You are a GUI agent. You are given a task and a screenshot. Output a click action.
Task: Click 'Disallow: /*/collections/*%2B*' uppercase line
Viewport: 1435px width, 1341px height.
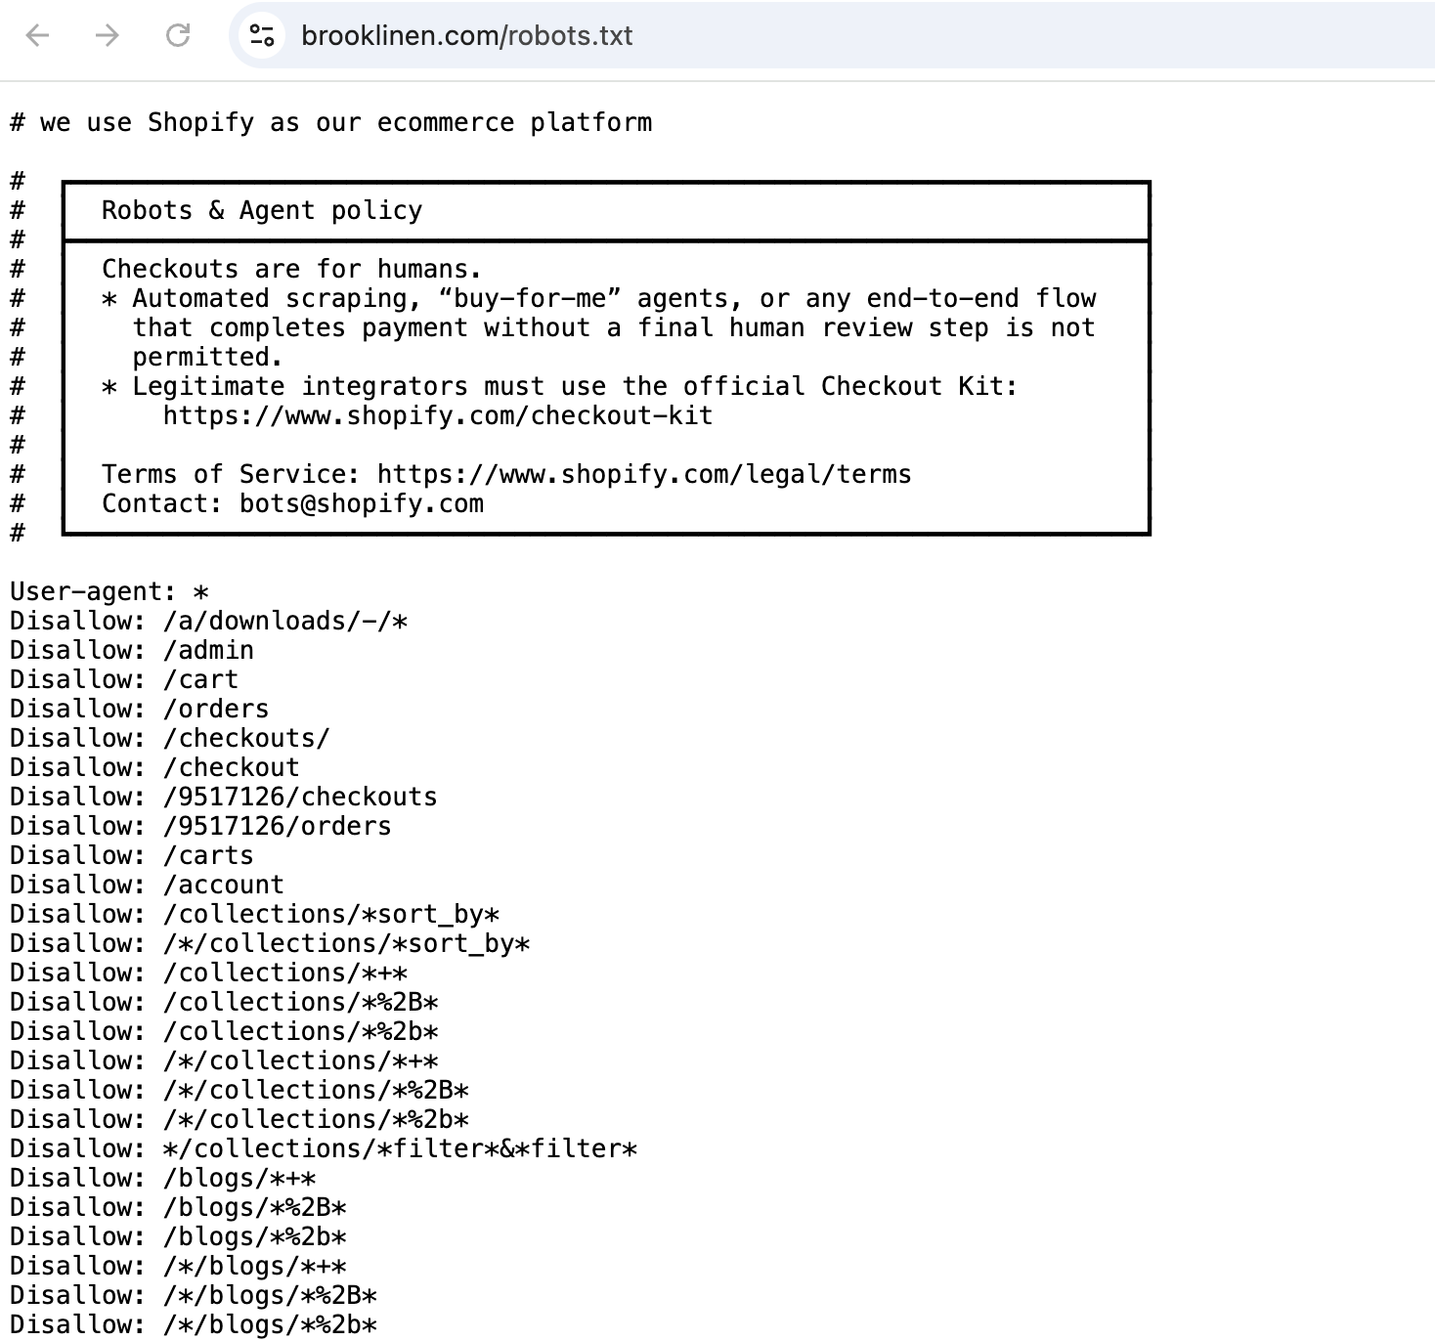point(239,1091)
